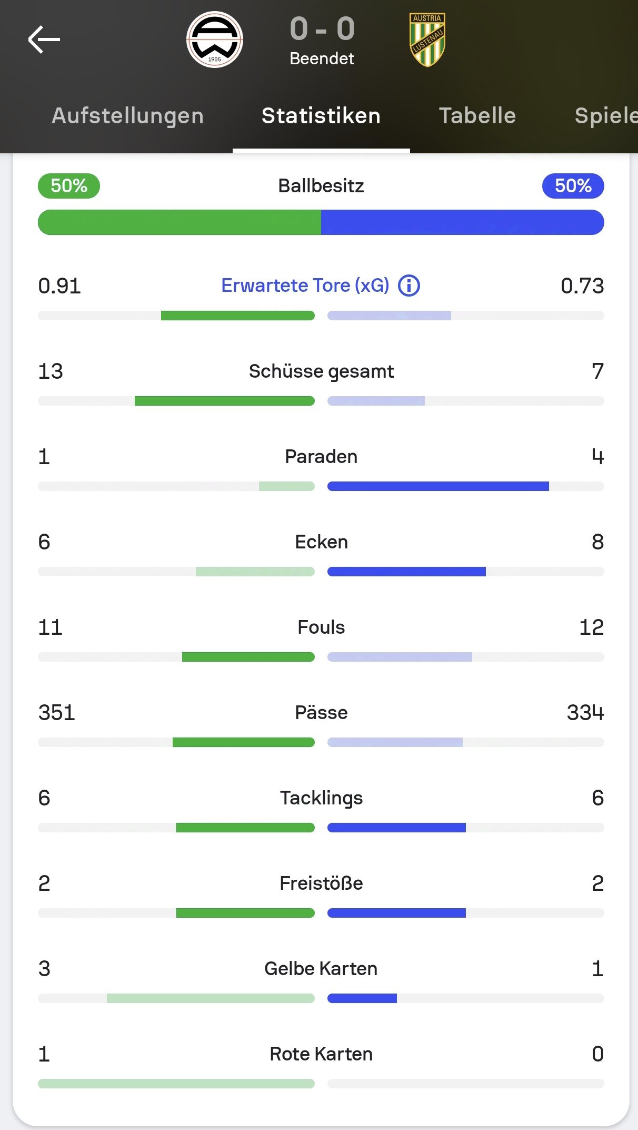Select the Pässe stat label
The width and height of the screenshot is (638, 1130).
click(x=321, y=713)
